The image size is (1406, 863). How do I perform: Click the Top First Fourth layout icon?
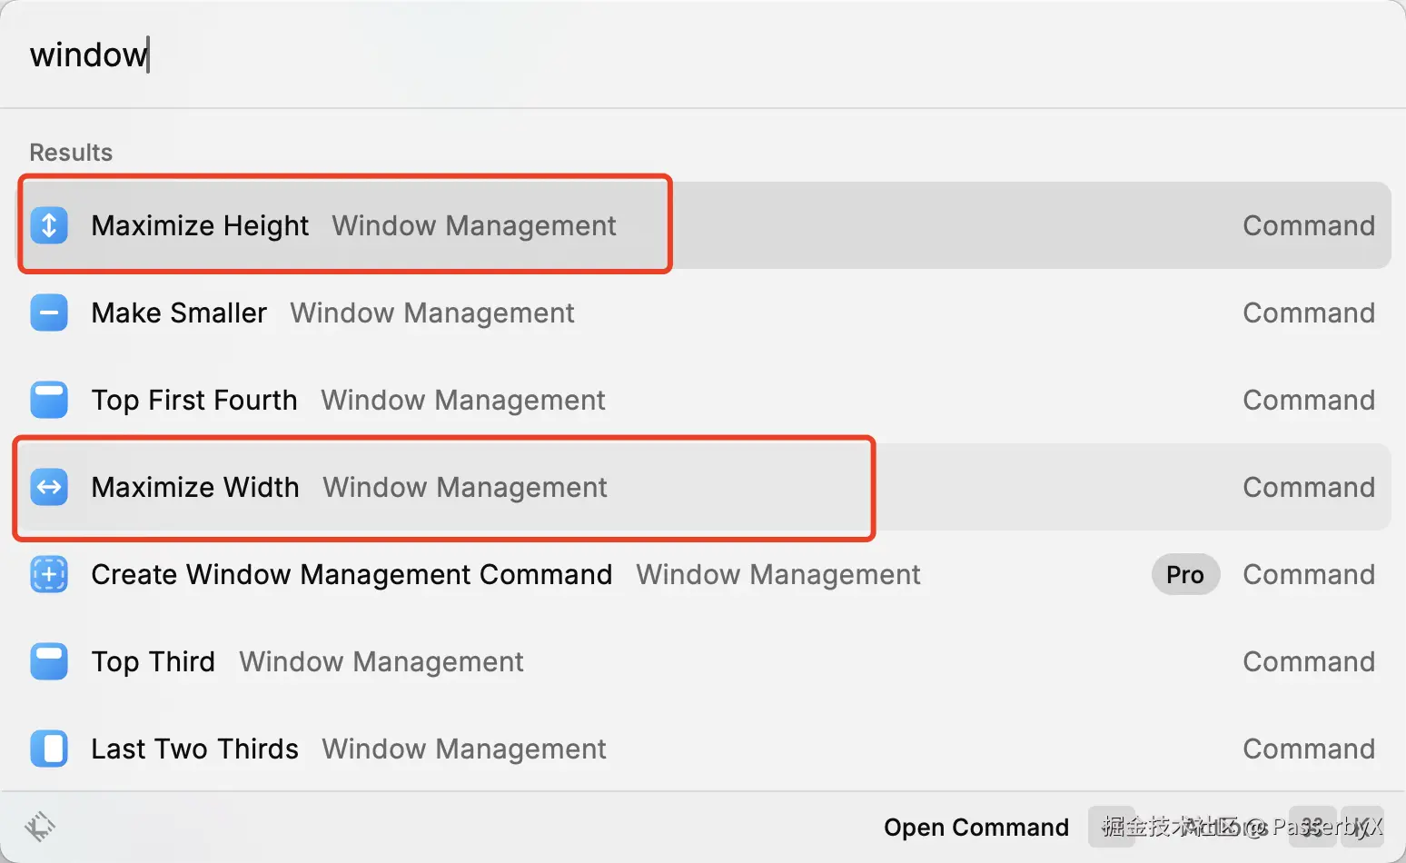(49, 400)
